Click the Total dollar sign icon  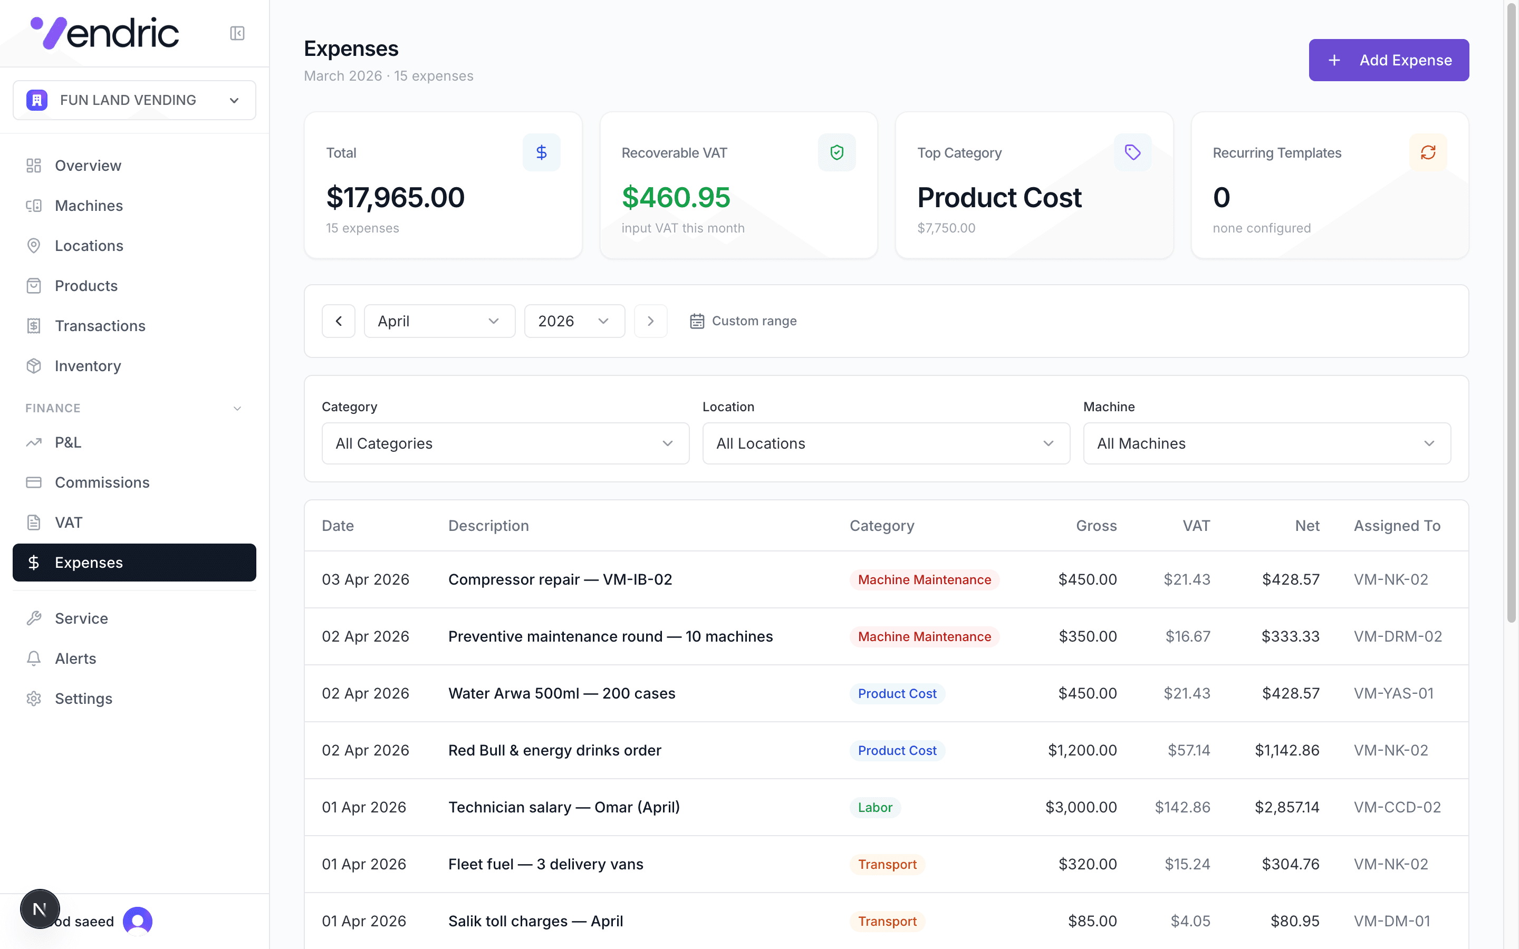coord(541,152)
